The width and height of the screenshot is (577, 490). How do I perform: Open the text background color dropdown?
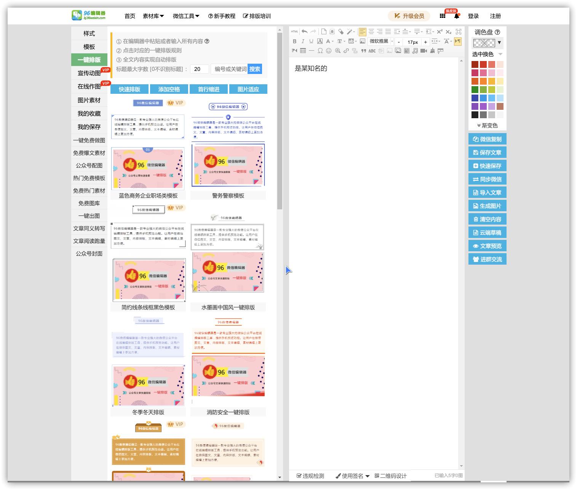click(356, 41)
